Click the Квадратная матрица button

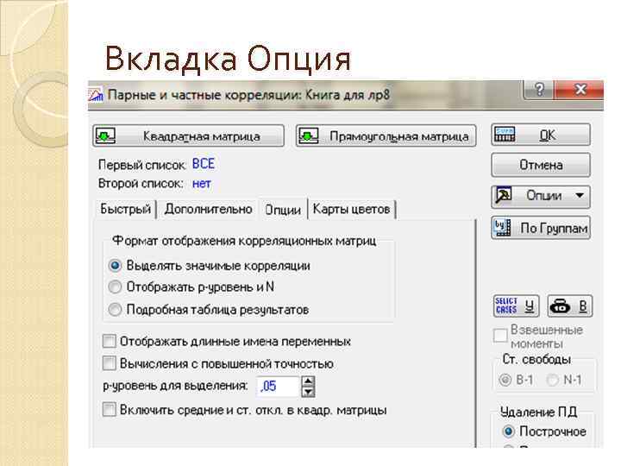pos(189,136)
